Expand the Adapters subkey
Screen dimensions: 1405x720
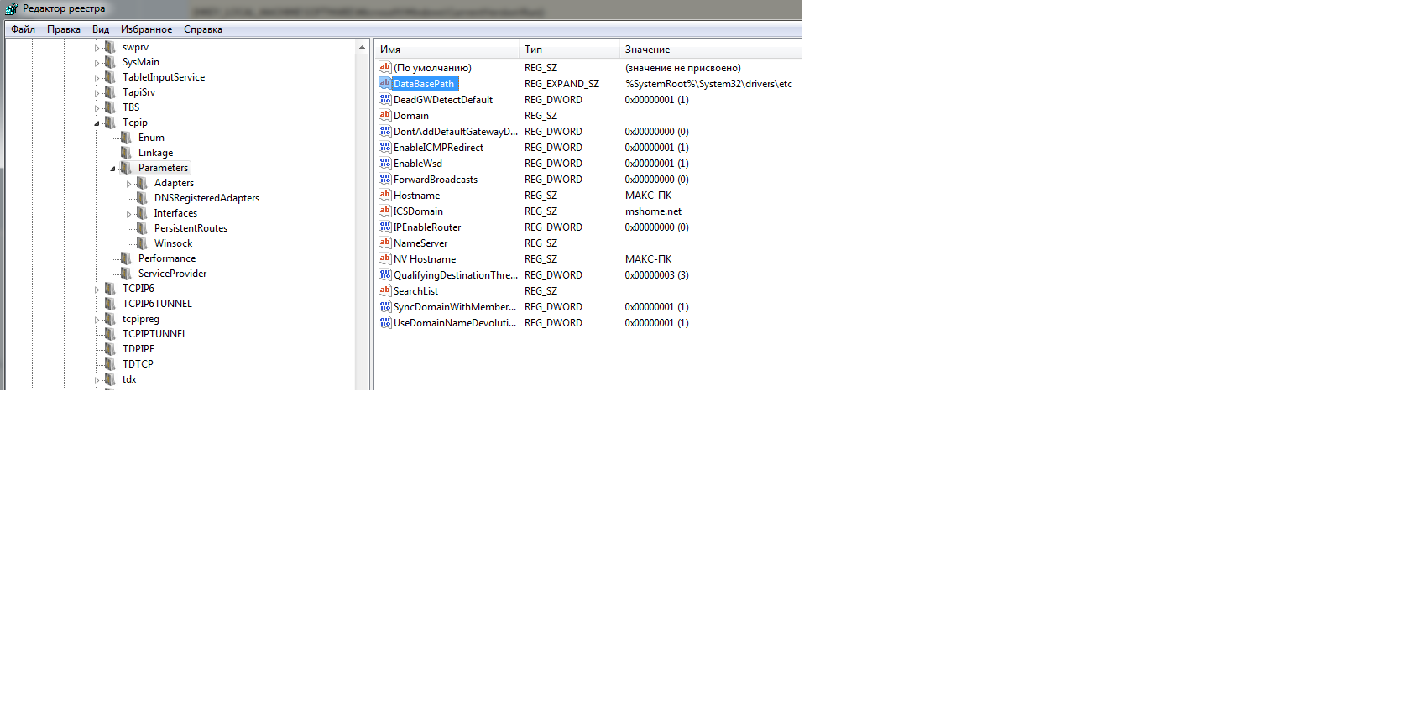(128, 184)
